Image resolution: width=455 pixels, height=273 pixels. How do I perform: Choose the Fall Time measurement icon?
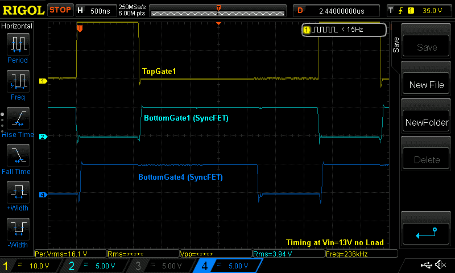tap(18, 155)
